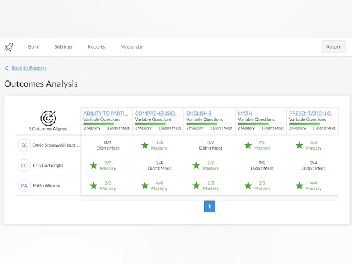
Task: Click Pablo's Ability to Participate mastery star
Action: 94,185
